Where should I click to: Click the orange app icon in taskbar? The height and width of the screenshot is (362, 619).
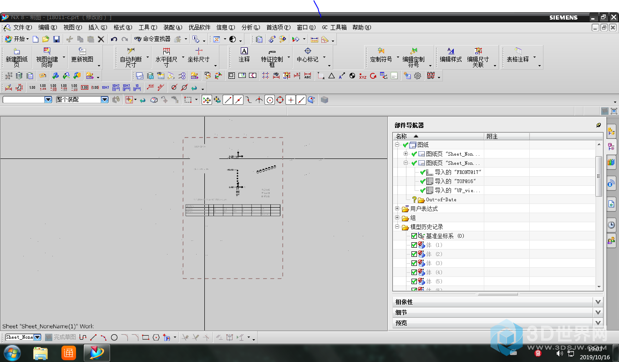[x=68, y=352]
